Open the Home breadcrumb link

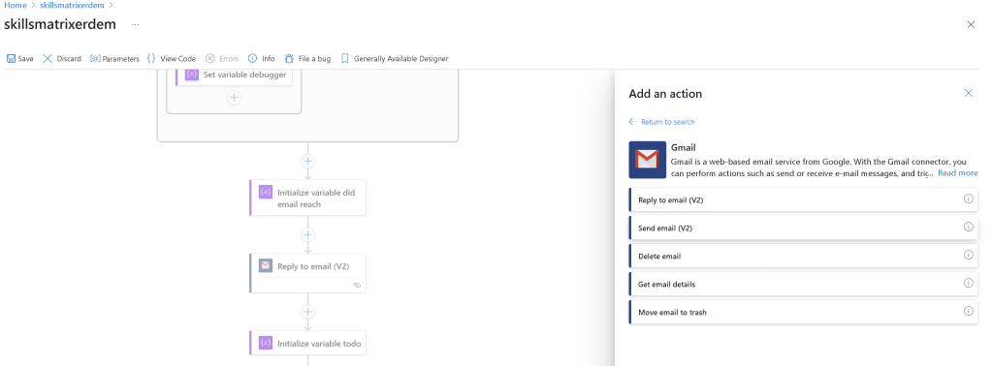pos(16,5)
